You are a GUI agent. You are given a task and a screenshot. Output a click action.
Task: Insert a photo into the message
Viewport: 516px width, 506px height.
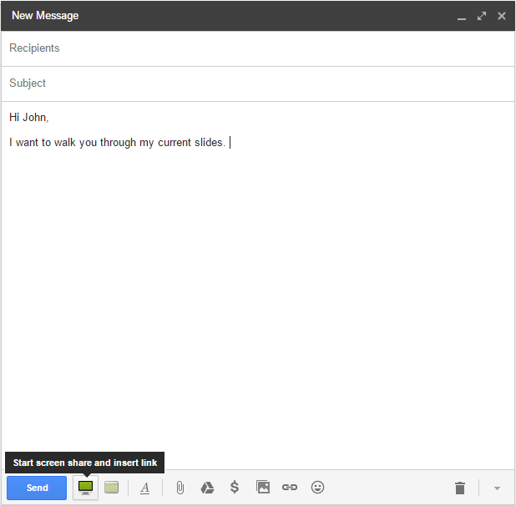tap(263, 488)
